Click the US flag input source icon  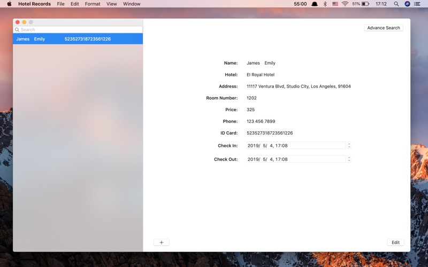(335, 4)
